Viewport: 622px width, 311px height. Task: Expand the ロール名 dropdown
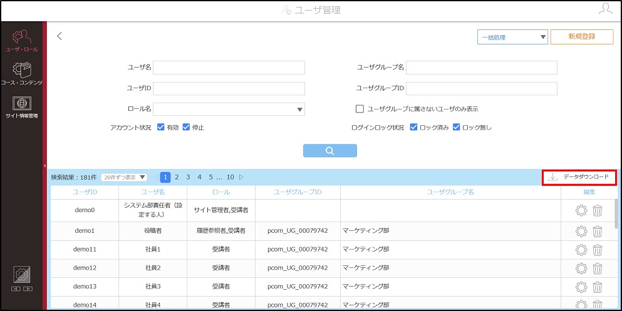click(229, 109)
